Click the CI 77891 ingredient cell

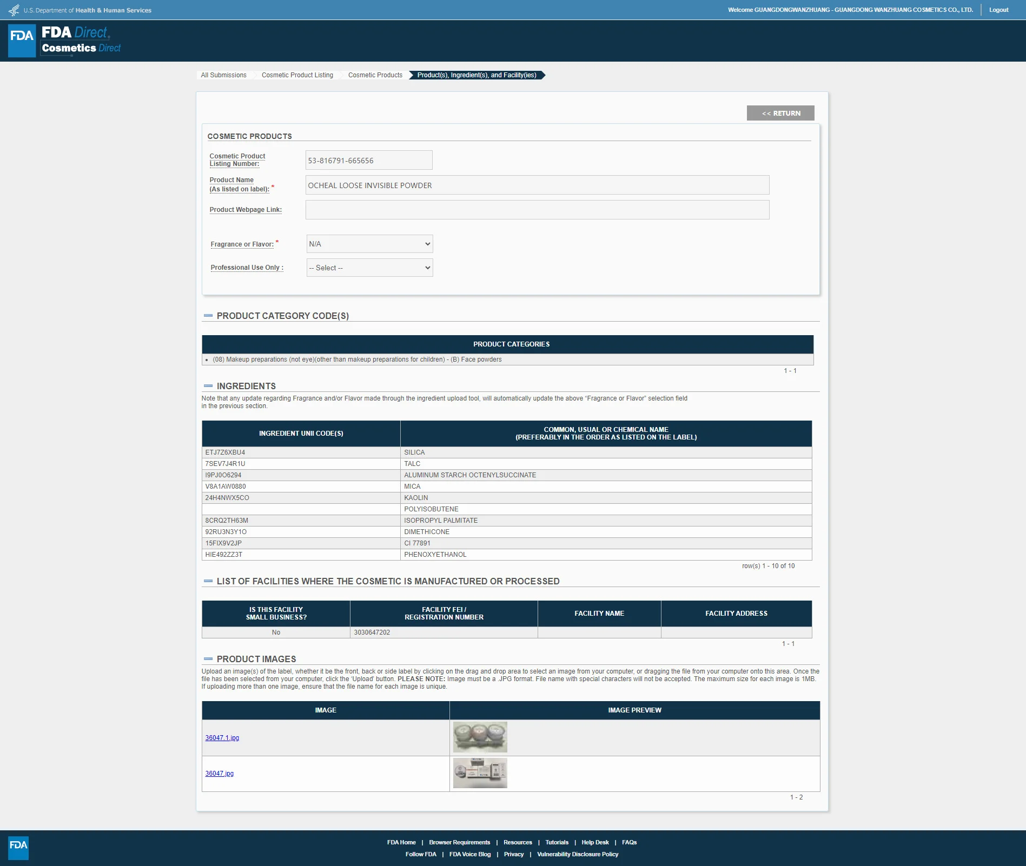(x=606, y=543)
